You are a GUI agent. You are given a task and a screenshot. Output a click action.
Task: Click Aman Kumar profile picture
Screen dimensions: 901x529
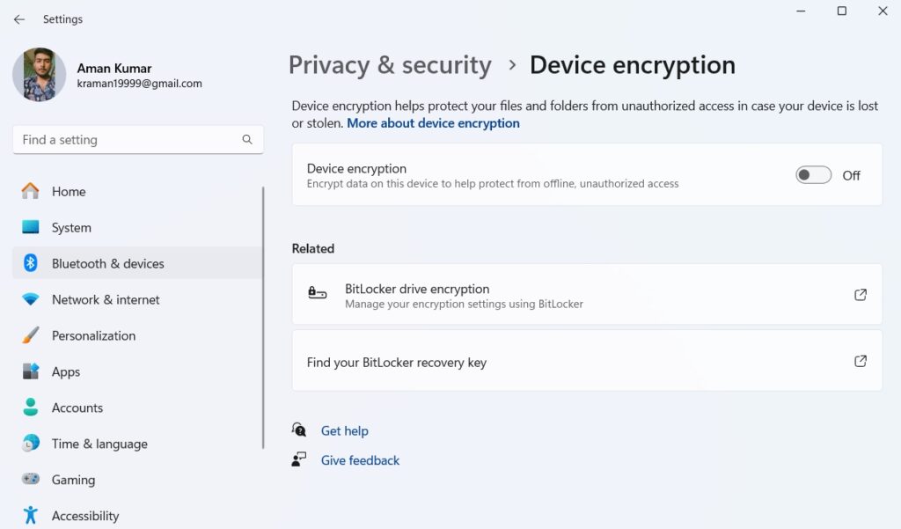click(39, 74)
